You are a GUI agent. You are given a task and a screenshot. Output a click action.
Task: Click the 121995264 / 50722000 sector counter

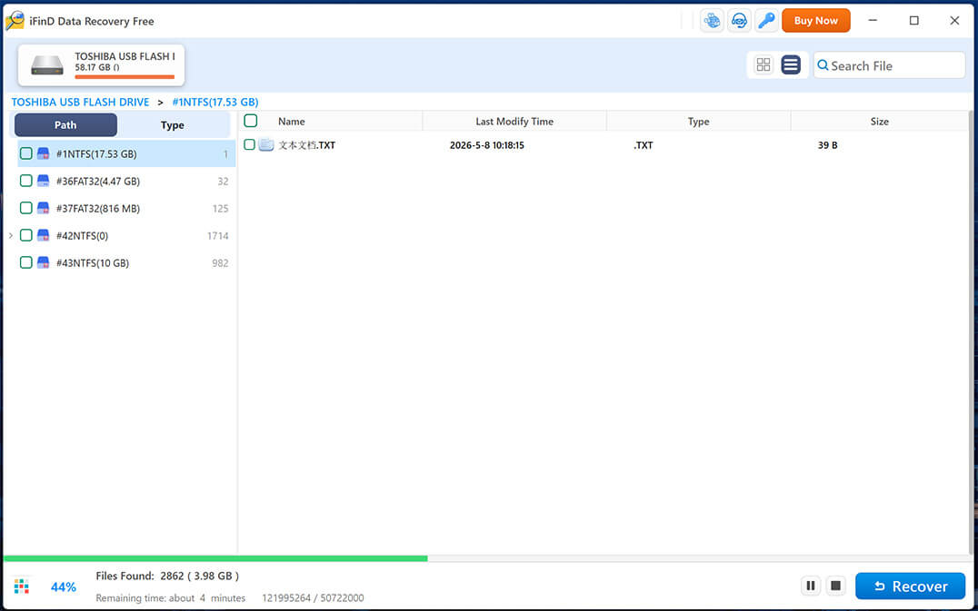coord(313,598)
